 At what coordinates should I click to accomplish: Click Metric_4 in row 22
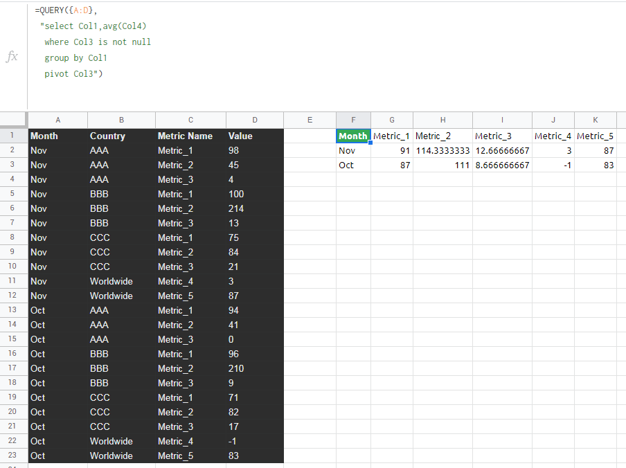[x=191, y=441]
